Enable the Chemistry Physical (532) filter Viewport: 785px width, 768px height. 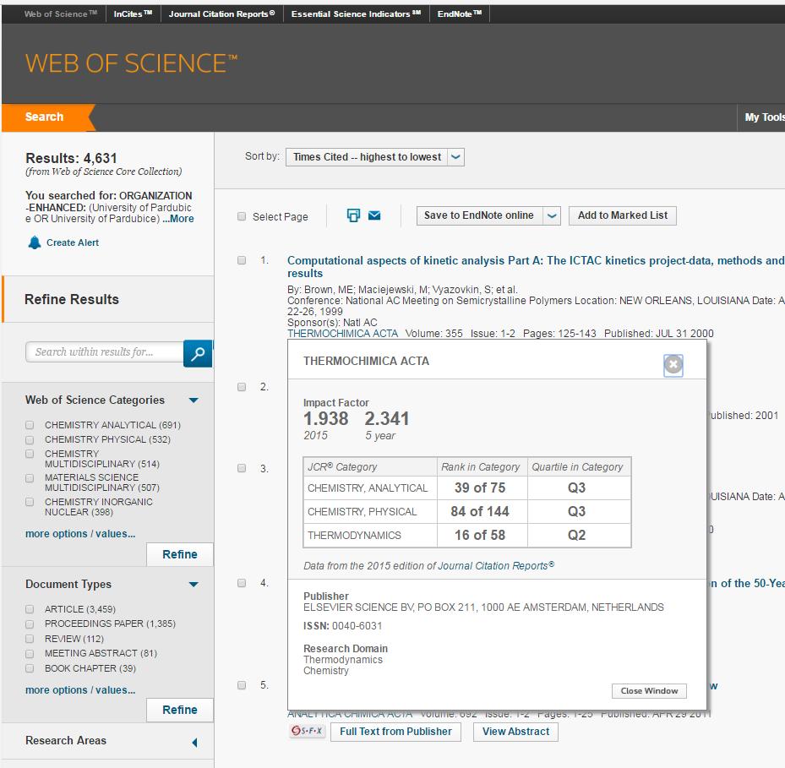coord(30,439)
